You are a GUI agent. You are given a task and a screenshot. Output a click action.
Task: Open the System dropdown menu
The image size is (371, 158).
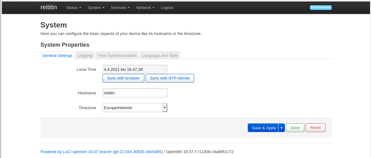point(96,8)
